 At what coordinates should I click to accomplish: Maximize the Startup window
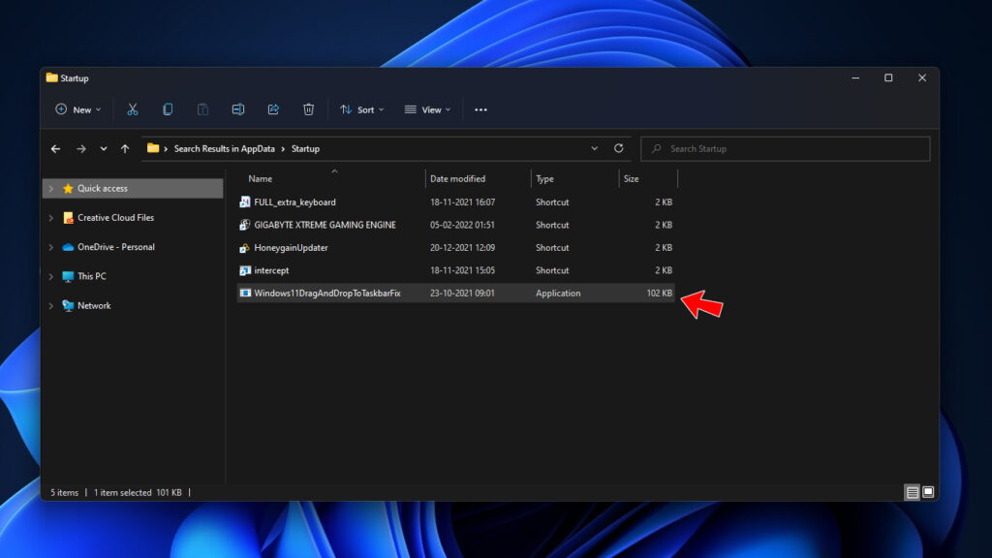[888, 77]
